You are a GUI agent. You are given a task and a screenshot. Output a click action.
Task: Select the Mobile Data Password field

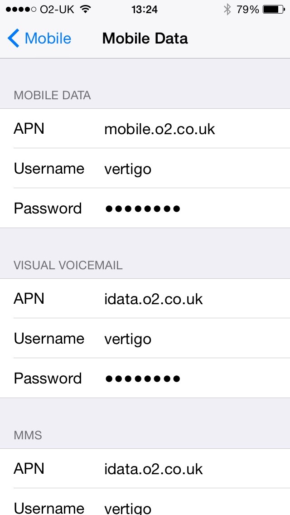point(145,208)
